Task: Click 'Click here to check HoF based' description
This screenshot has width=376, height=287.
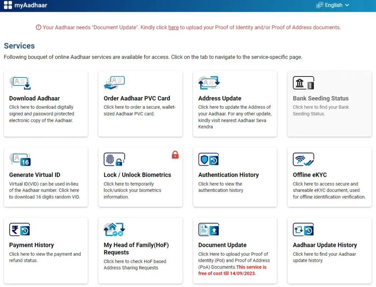Action: click(x=135, y=265)
